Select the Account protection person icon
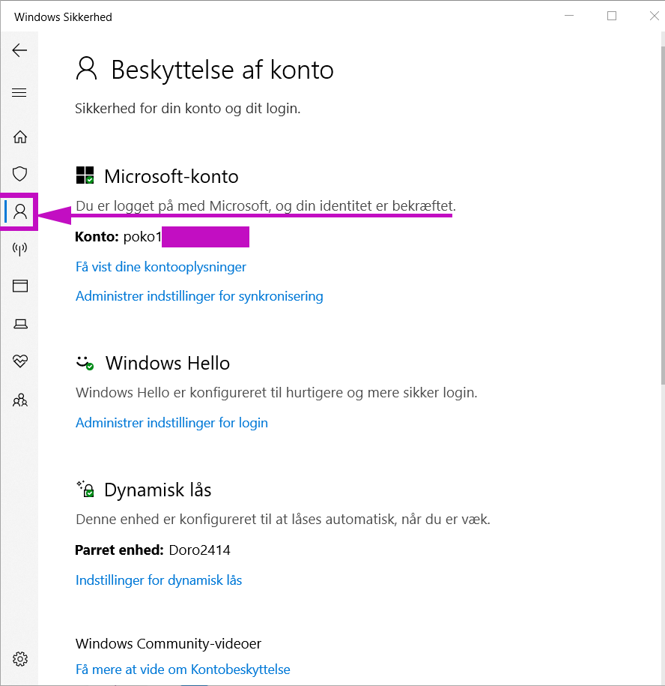This screenshot has height=686, width=665. tap(20, 211)
